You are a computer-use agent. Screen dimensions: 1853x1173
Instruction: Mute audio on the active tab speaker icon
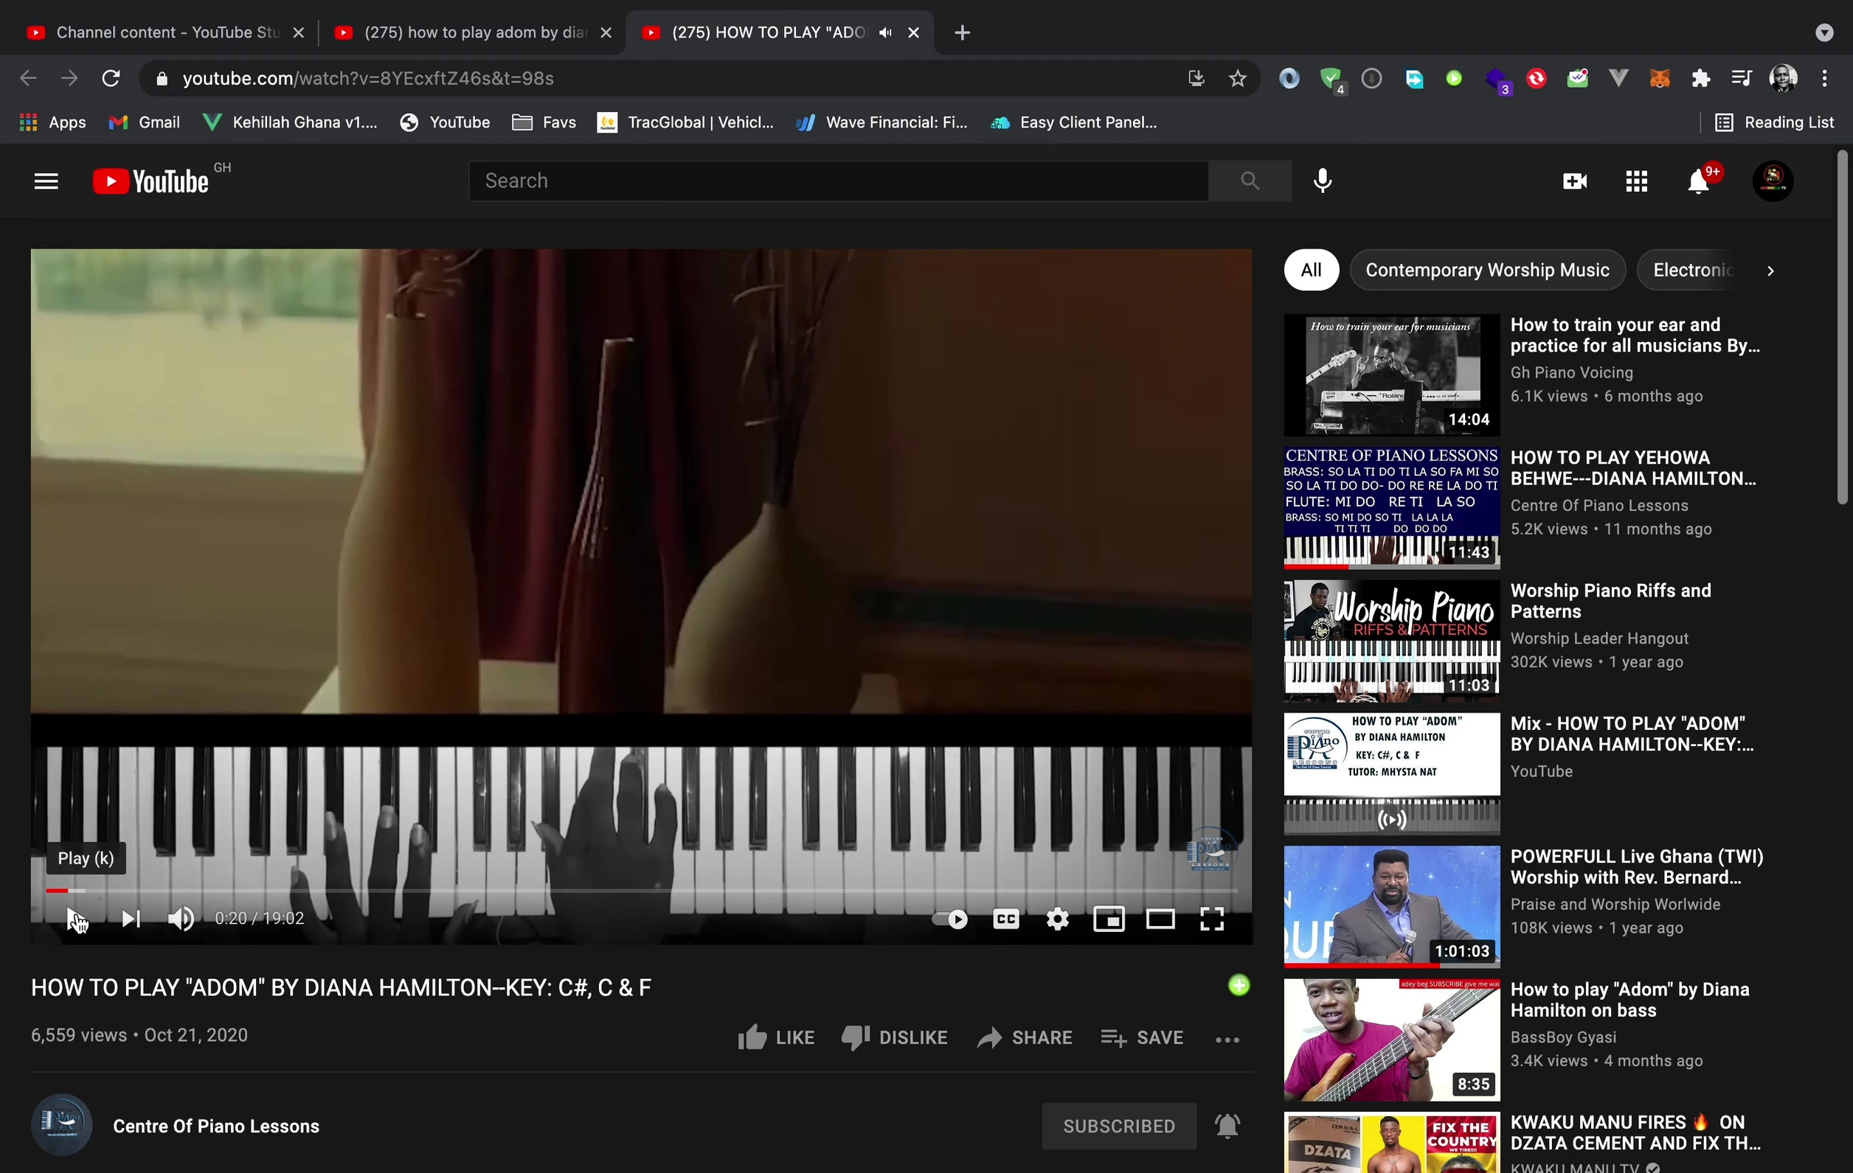point(885,32)
